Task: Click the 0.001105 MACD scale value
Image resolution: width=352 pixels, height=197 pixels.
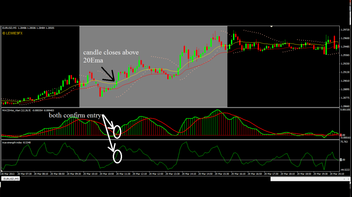Action: click(x=345, y=109)
